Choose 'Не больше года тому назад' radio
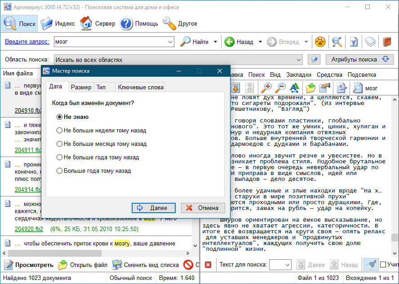 [59, 157]
